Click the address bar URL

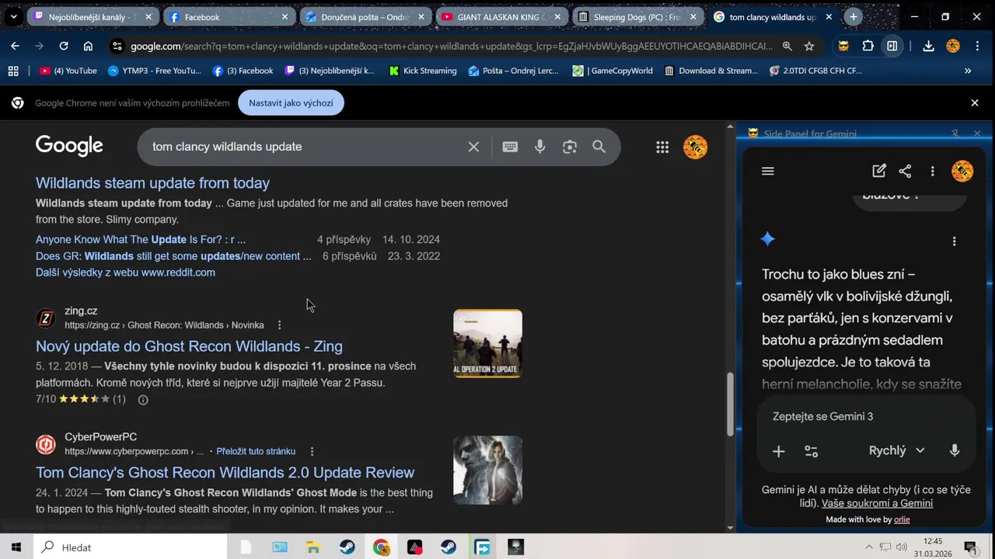pyautogui.click(x=452, y=46)
